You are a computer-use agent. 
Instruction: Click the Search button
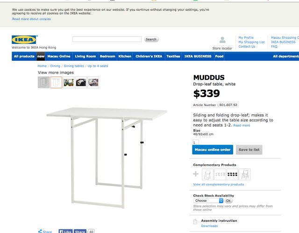pyautogui.click(x=151, y=39)
